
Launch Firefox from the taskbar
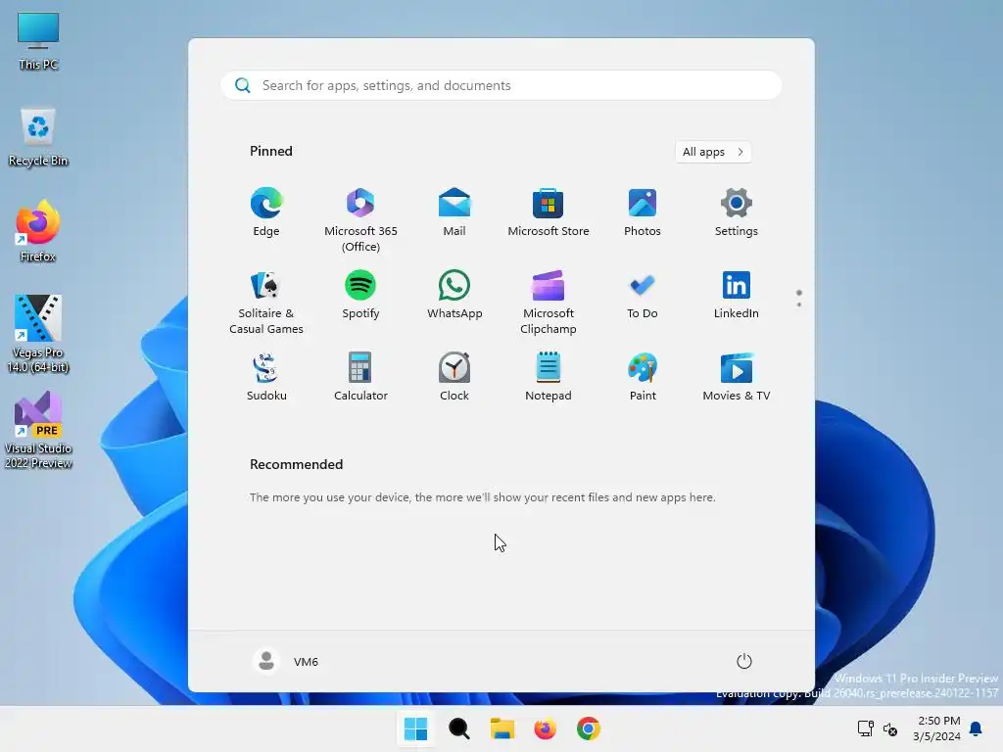coord(545,728)
